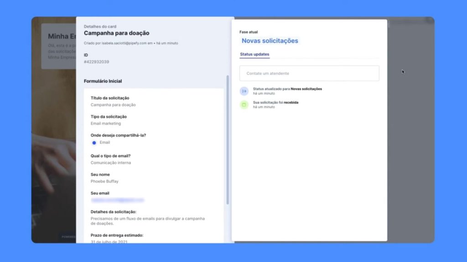Viewport: 467px width, 262px height.
Task: Select the Email radio button
Action: tap(94, 143)
